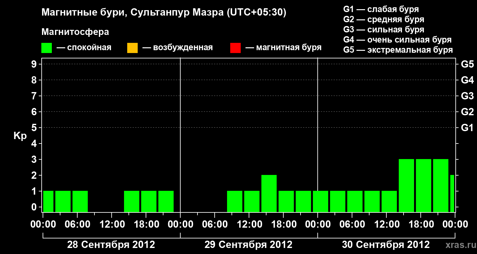Image resolution: width=477 pixels, height=254 pixels.
Task: Click the right-axis 'G1' level label
Action: [467, 128]
